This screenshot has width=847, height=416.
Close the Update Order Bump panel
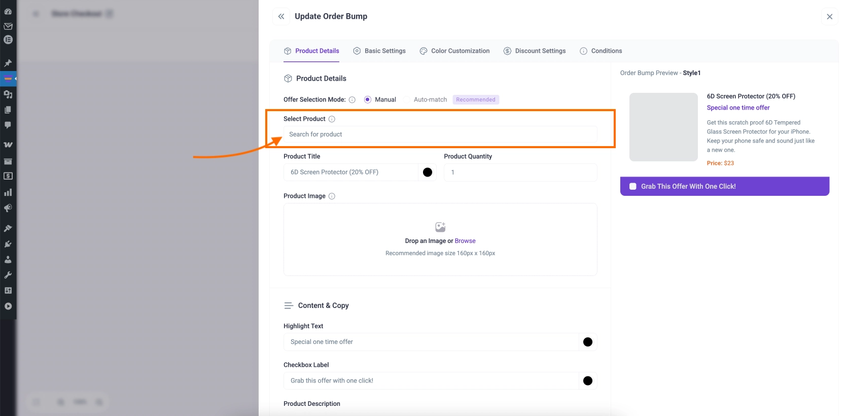830,16
